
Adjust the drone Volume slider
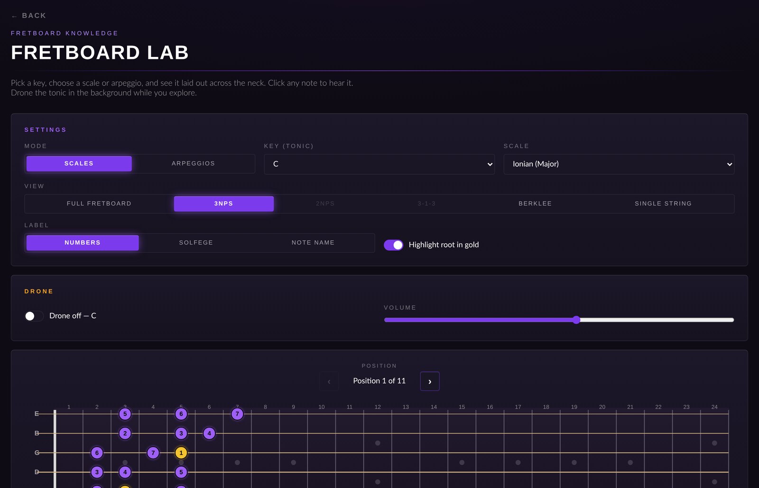click(559, 320)
